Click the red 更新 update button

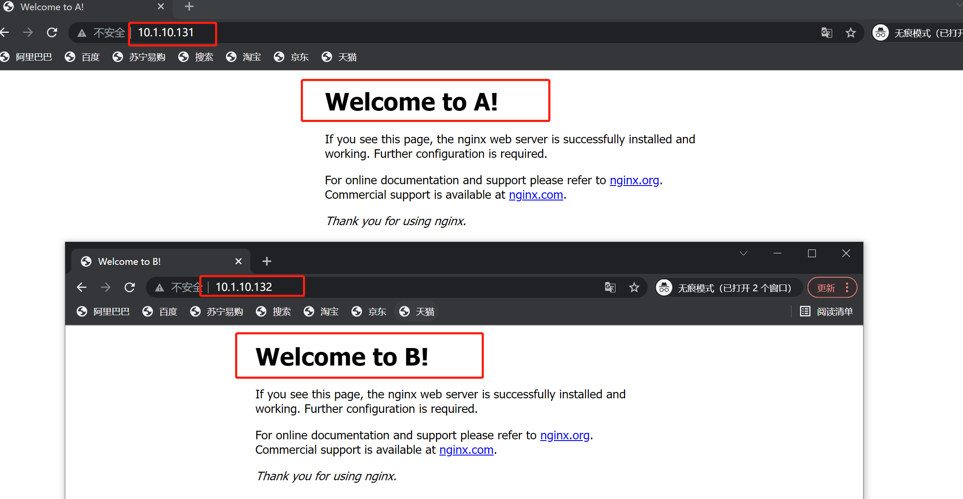pos(826,288)
